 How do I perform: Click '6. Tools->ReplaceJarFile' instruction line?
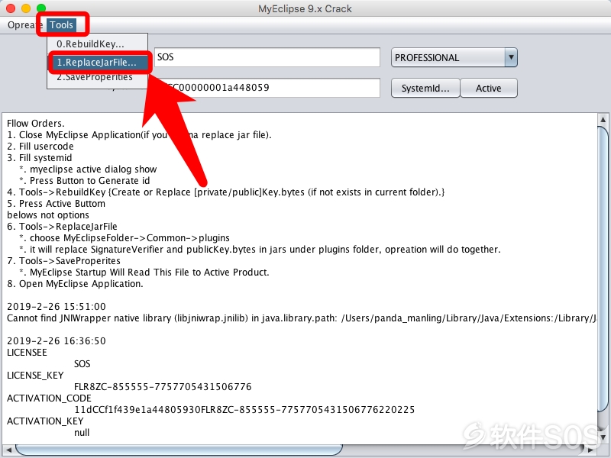tap(62, 227)
